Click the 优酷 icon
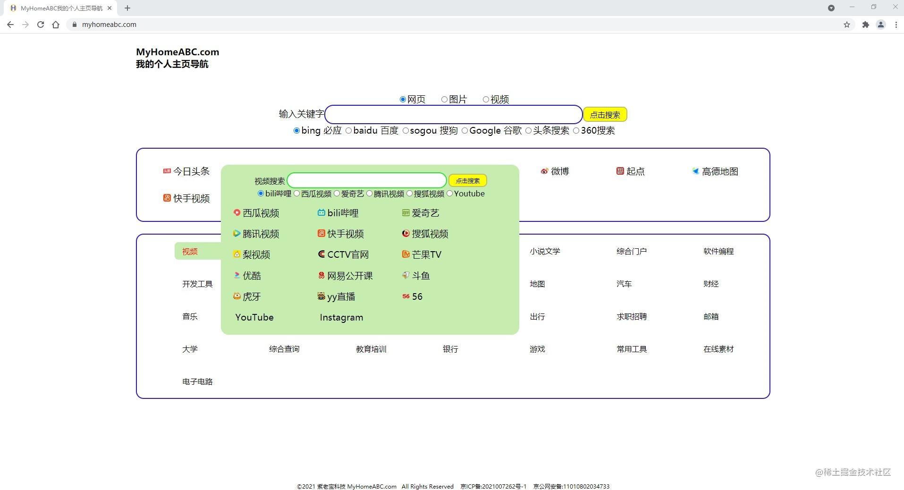This screenshot has width=904, height=490. (237, 275)
